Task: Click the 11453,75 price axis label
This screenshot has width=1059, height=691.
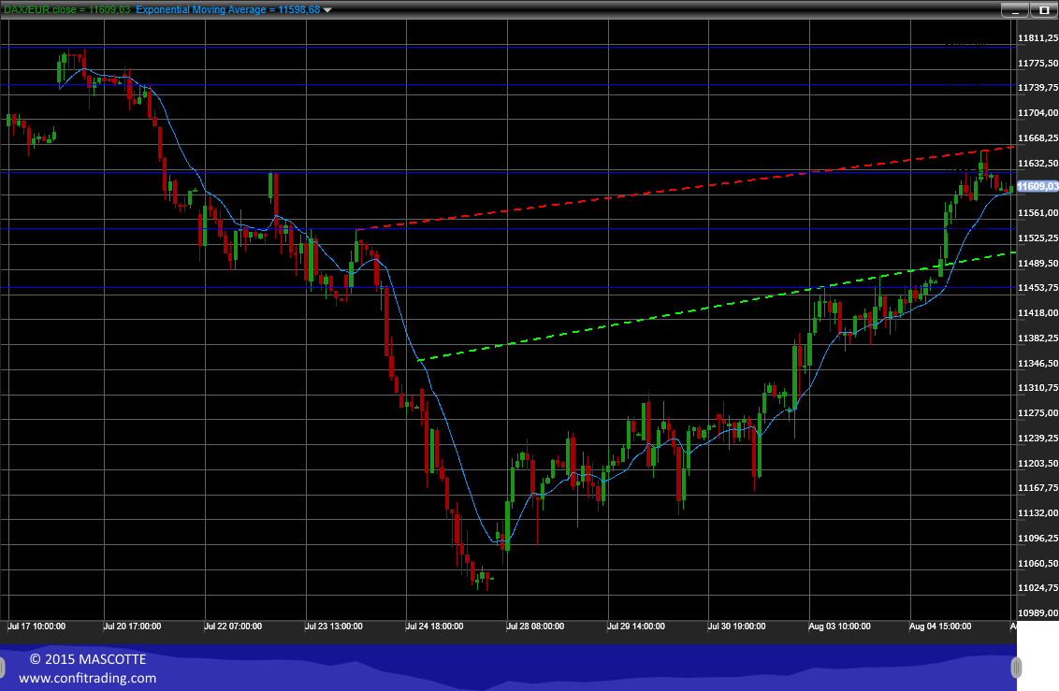Action: coord(1038,288)
